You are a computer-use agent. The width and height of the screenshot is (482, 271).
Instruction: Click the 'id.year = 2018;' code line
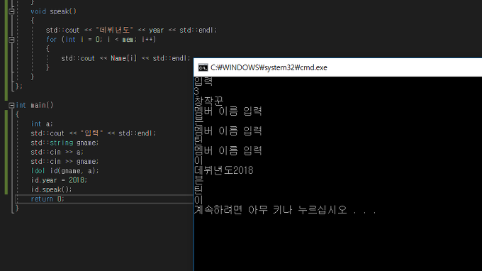point(59,180)
